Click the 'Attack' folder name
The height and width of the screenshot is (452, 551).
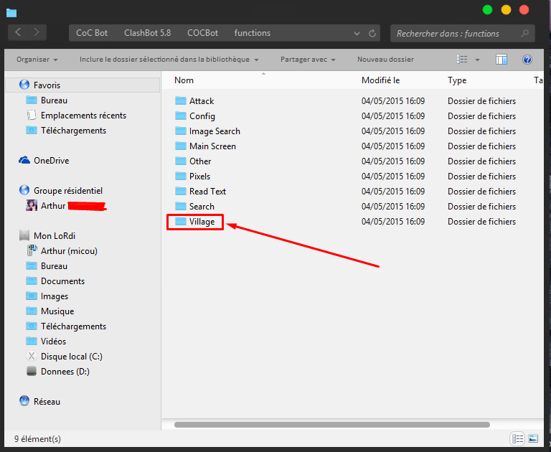[x=202, y=101]
